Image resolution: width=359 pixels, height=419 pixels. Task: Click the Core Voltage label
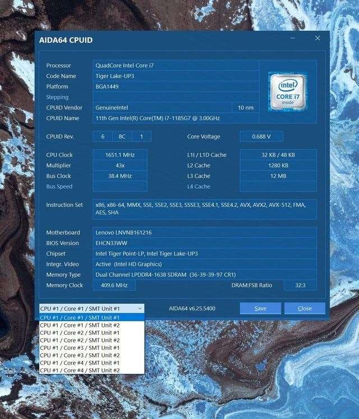coord(204,136)
